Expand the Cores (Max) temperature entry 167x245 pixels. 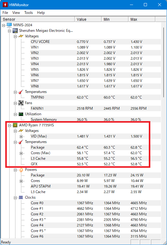[21, 154]
